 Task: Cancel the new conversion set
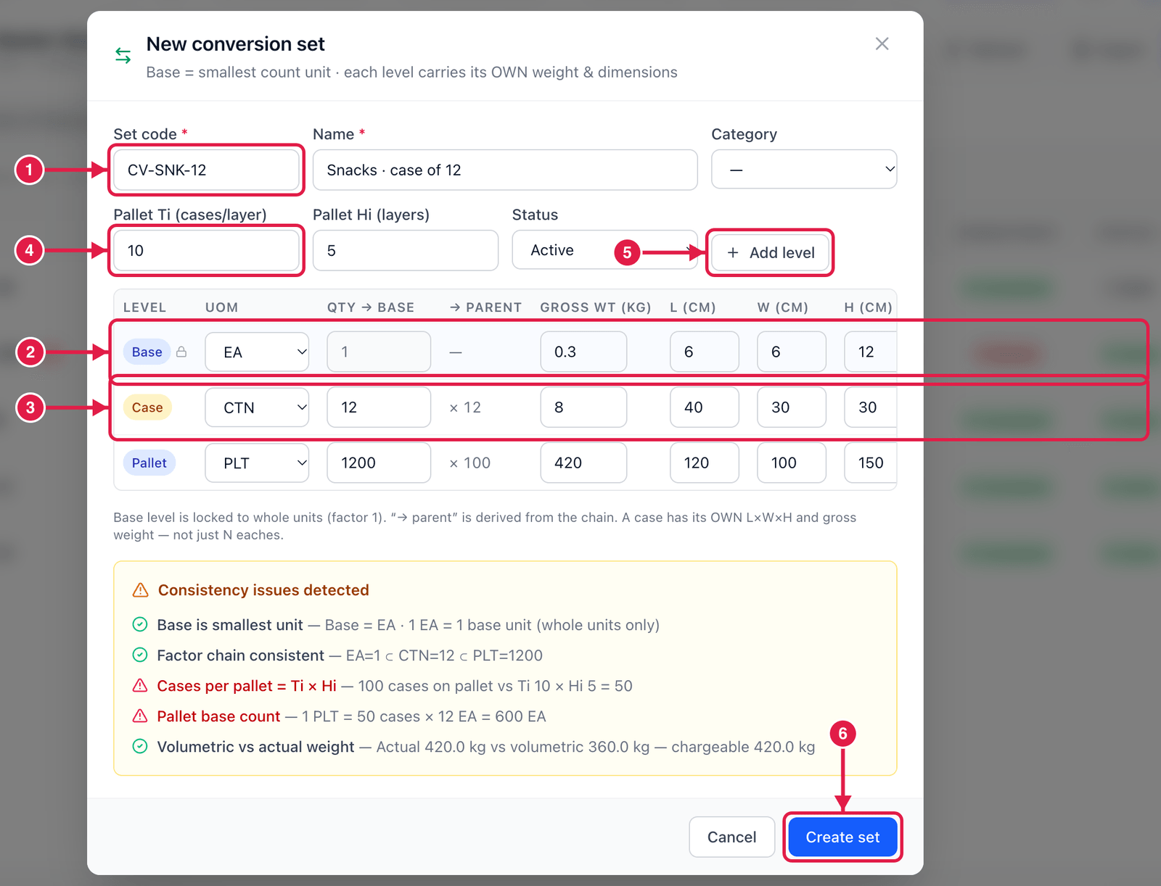pos(731,837)
